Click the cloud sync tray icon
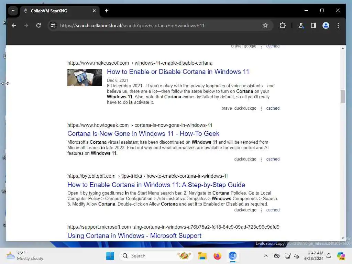 [x=277, y=256]
